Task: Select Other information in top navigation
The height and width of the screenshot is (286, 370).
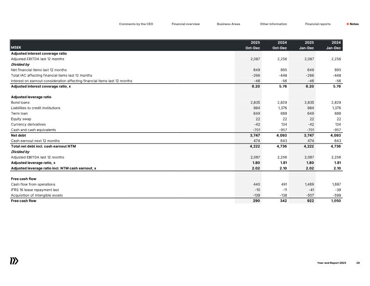Action: pyautogui.click(x=273, y=24)
